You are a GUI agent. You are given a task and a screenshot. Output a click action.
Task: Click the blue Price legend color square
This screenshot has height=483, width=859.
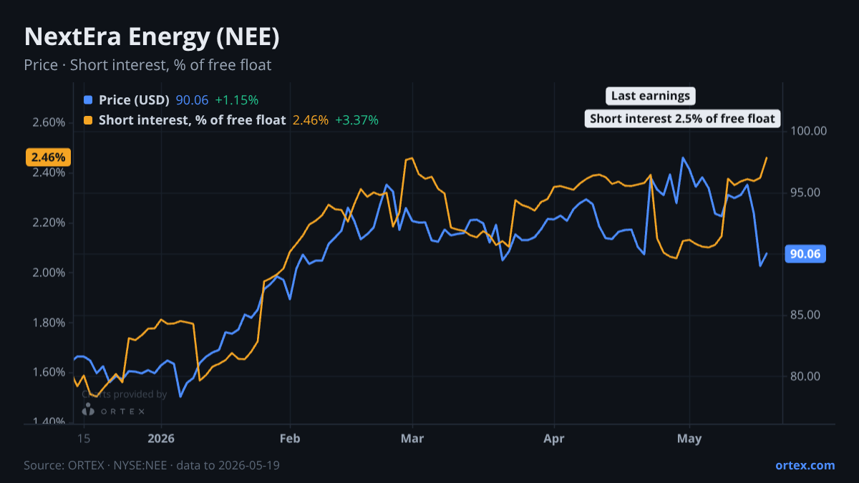(x=88, y=100)
